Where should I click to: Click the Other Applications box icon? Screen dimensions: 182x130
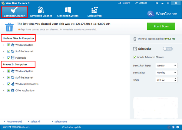(13, 91)
